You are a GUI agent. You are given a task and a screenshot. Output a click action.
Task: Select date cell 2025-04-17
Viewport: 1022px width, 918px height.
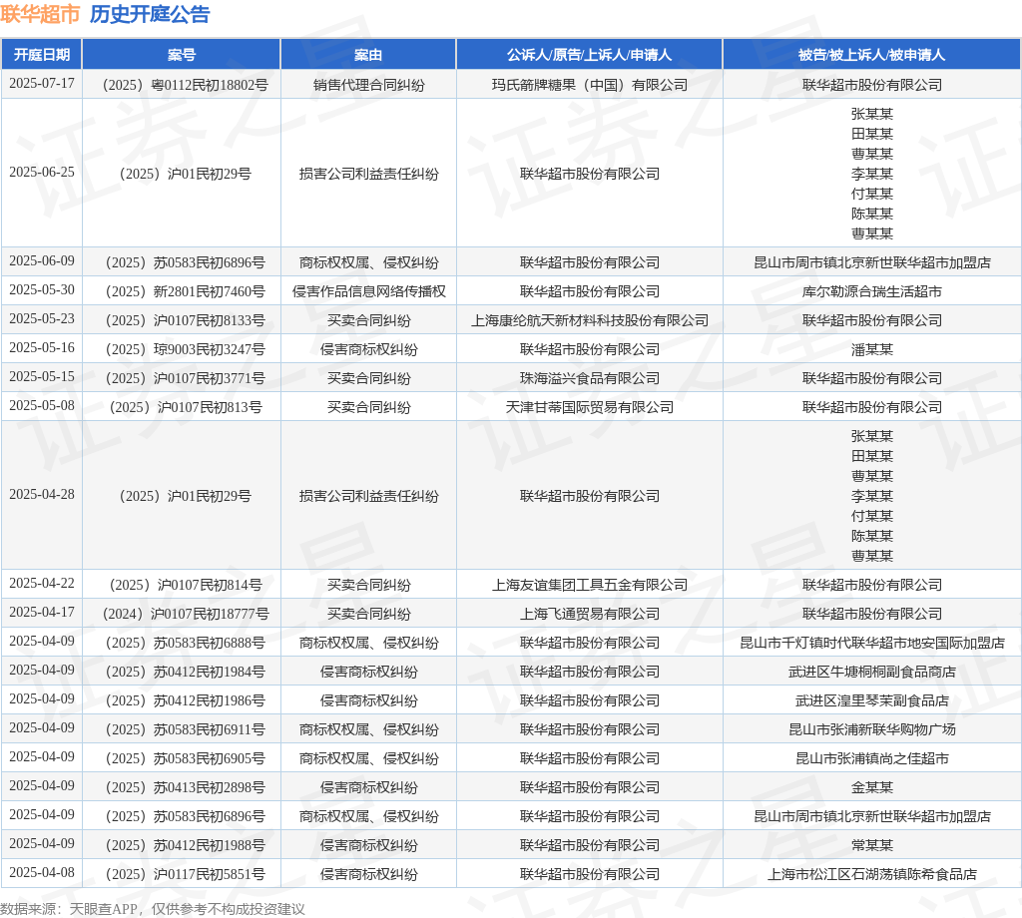click(x=42, y=613)
